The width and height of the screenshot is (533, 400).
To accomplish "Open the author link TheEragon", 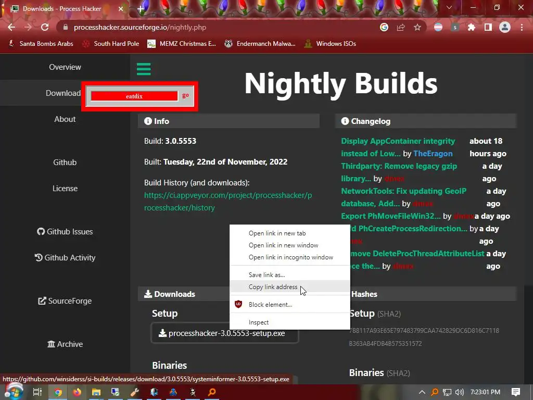I will coord(433,154).
